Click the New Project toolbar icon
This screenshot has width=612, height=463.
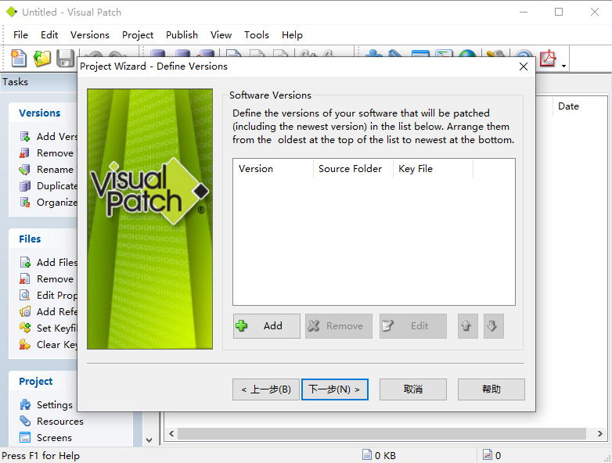pyautogui.click(x=18, y=59)
